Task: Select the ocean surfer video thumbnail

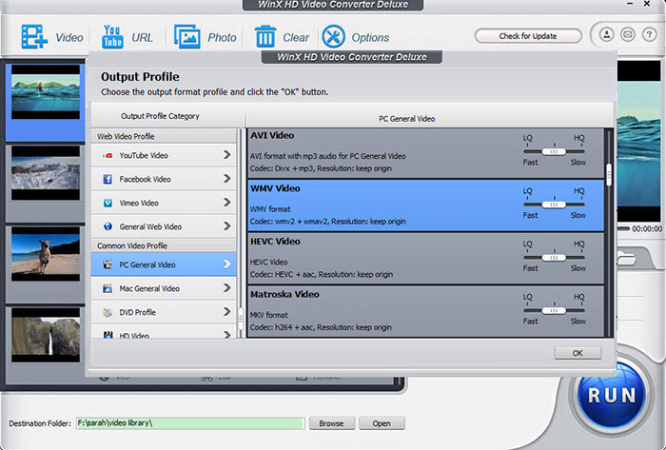Action: coord(46,91)
